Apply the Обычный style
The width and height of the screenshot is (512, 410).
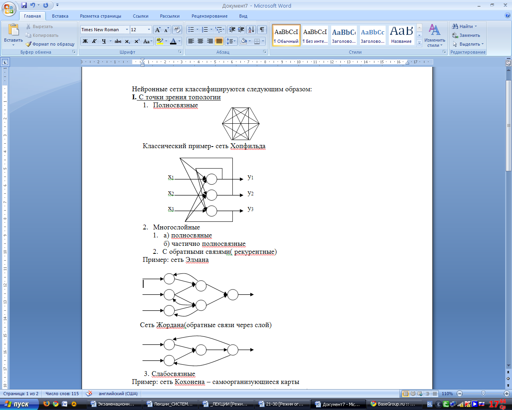286,35
